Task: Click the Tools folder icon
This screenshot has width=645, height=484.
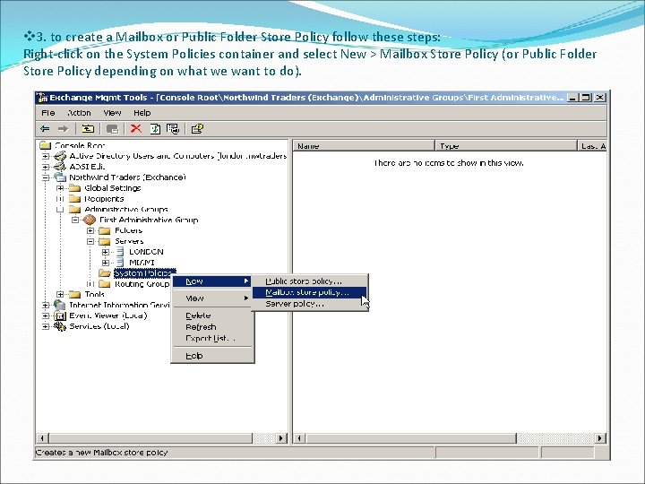Action: coord(75,294)
